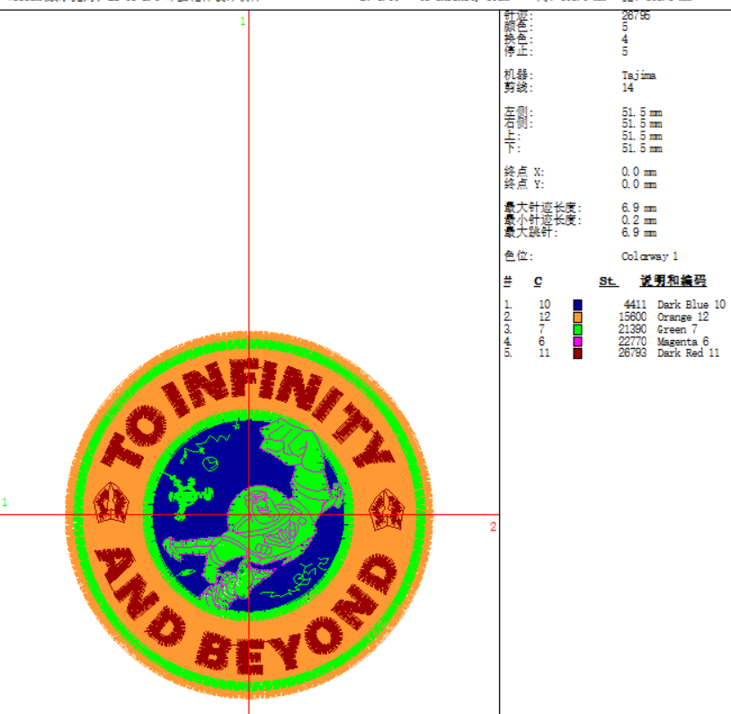Viewport: 731px width, 714px height.
Task: Click the green robot figure in blue circle
Action: pyautogui.click(x=191, y=496)
